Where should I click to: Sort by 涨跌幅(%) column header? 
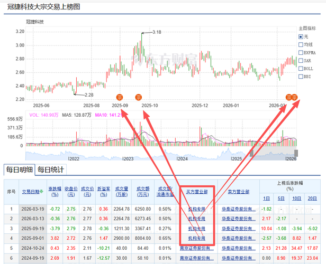click(x=55, y=192)
